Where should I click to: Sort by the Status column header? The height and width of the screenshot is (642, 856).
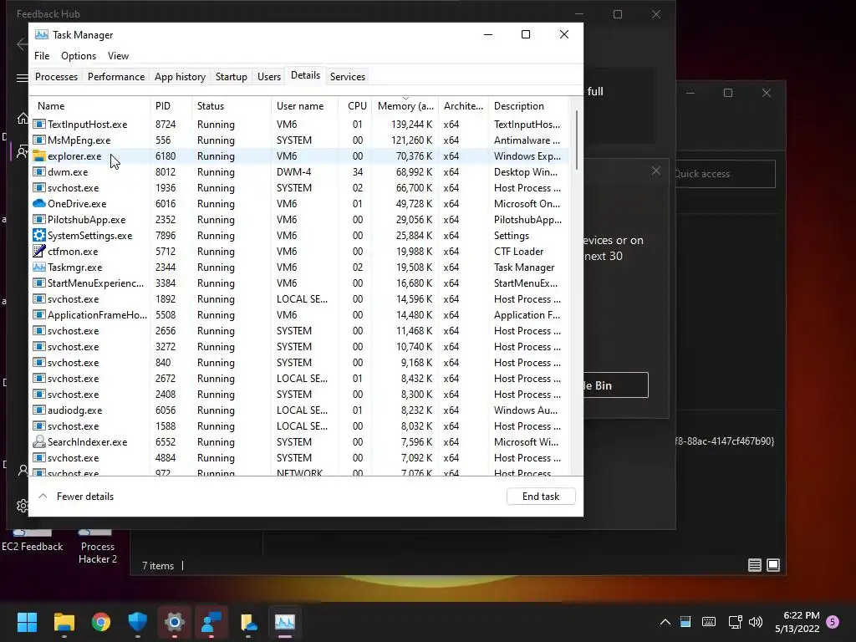pyautogui.click(x=232, y=106)
